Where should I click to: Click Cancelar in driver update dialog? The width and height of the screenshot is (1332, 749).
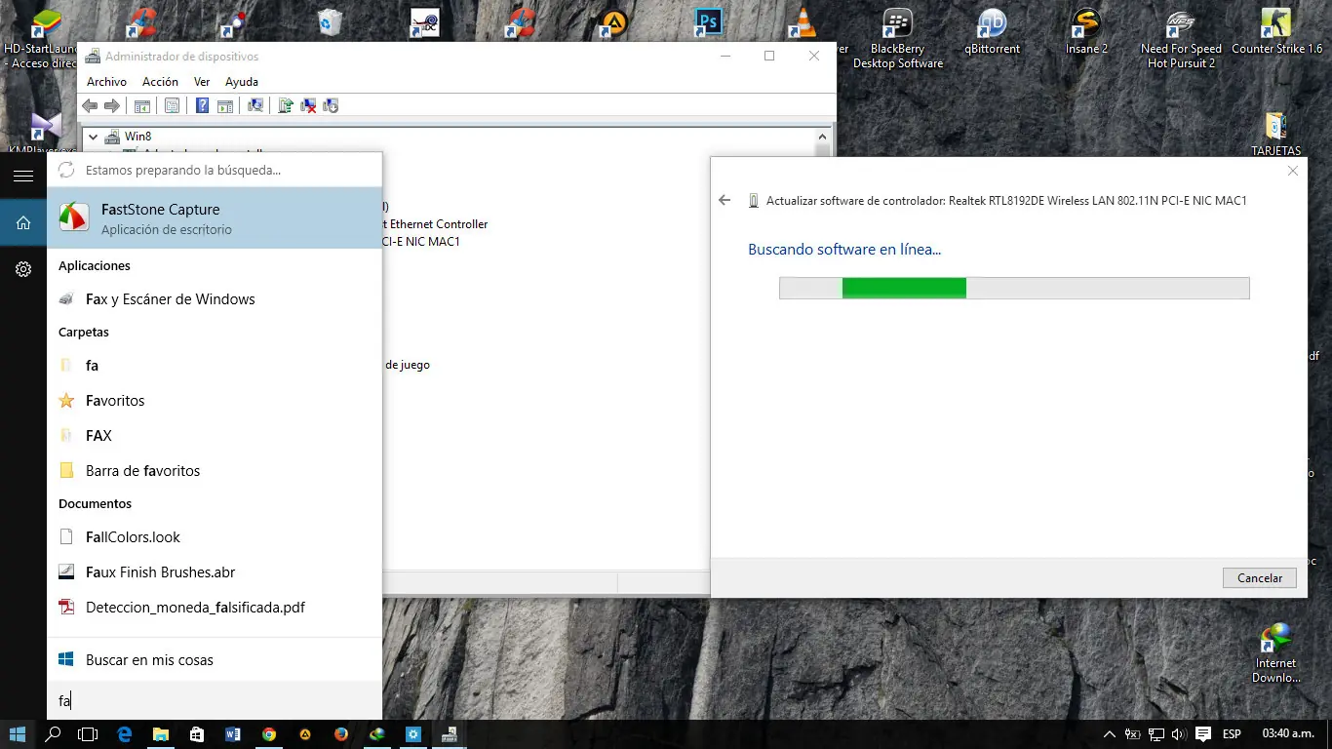coord(1259,577)
